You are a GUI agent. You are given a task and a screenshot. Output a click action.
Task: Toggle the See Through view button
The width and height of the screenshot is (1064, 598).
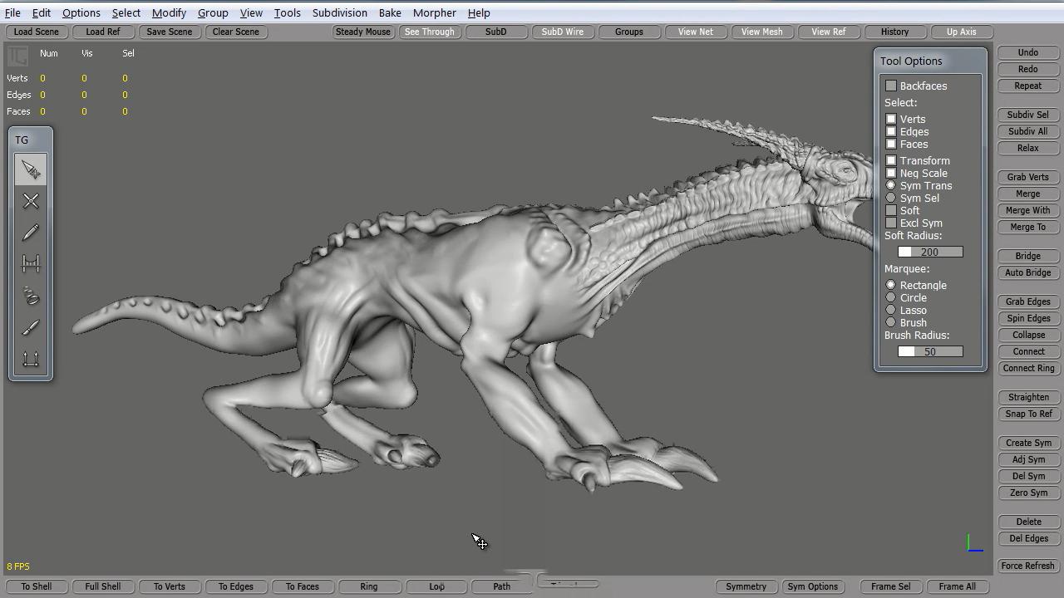click(429, 32)
